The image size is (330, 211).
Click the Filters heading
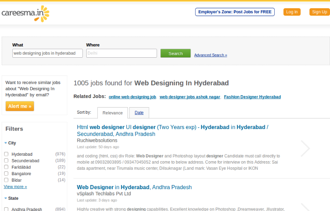pos(14,129)
